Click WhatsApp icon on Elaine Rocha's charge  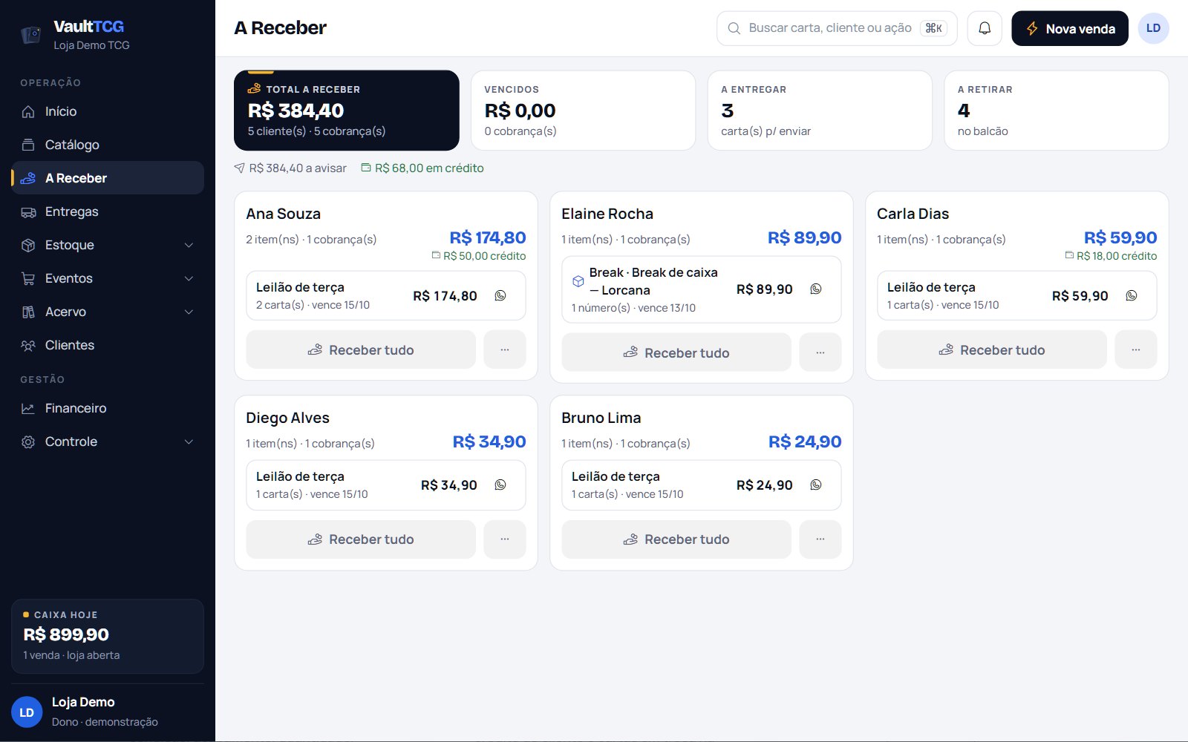coord(816,289)
